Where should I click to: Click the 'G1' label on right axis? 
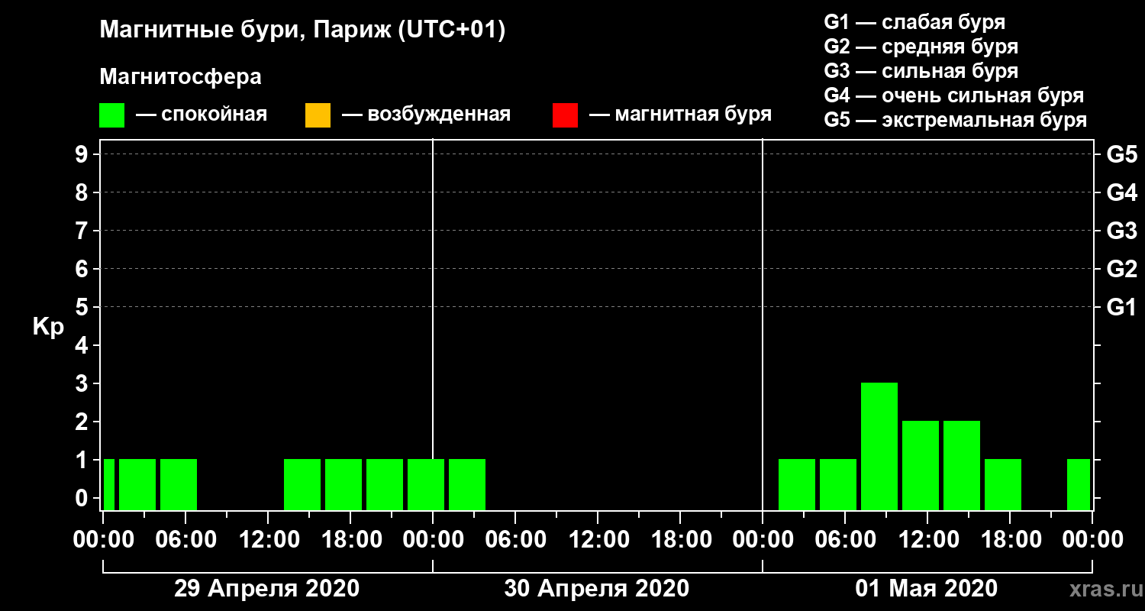[x=1121, y=307]
